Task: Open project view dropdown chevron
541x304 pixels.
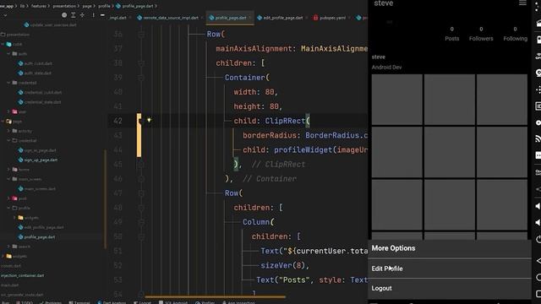Action: (5, 15)
